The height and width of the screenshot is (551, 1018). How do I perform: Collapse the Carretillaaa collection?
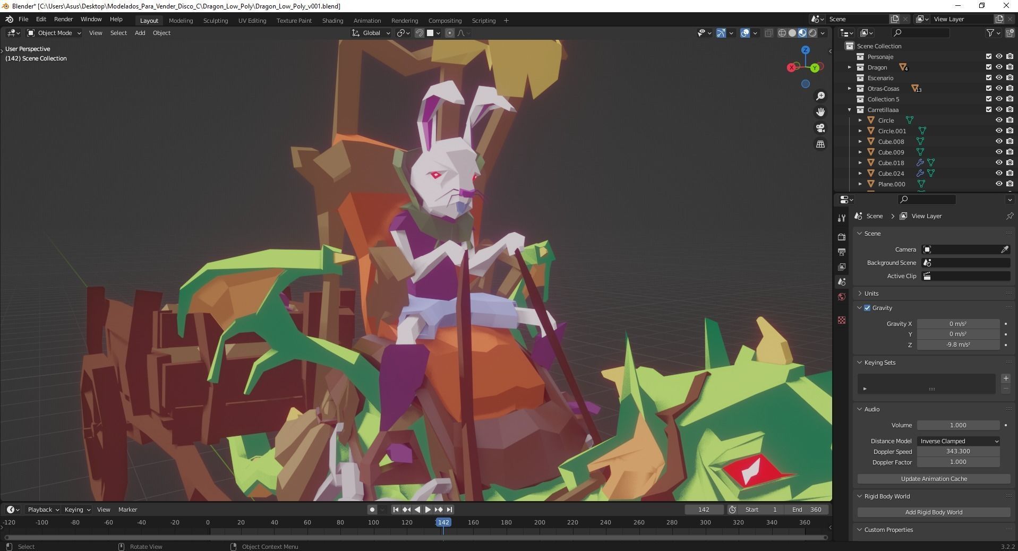tap(849, 110)
